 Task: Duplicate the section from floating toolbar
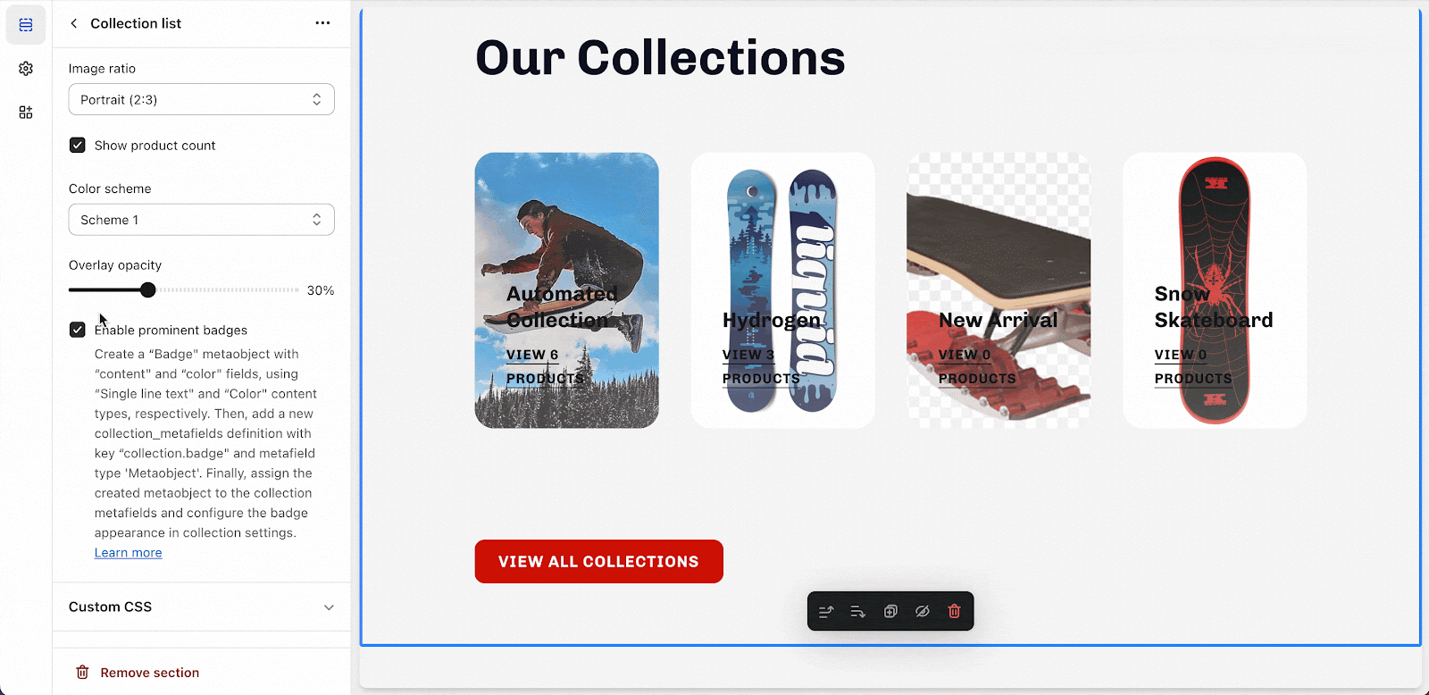[x=890, y=611]
